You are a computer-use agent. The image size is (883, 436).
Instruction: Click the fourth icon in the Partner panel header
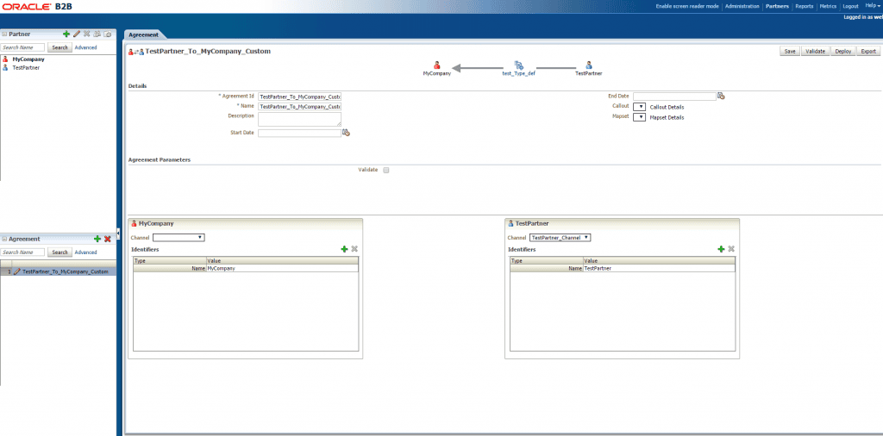pos(97,34)
